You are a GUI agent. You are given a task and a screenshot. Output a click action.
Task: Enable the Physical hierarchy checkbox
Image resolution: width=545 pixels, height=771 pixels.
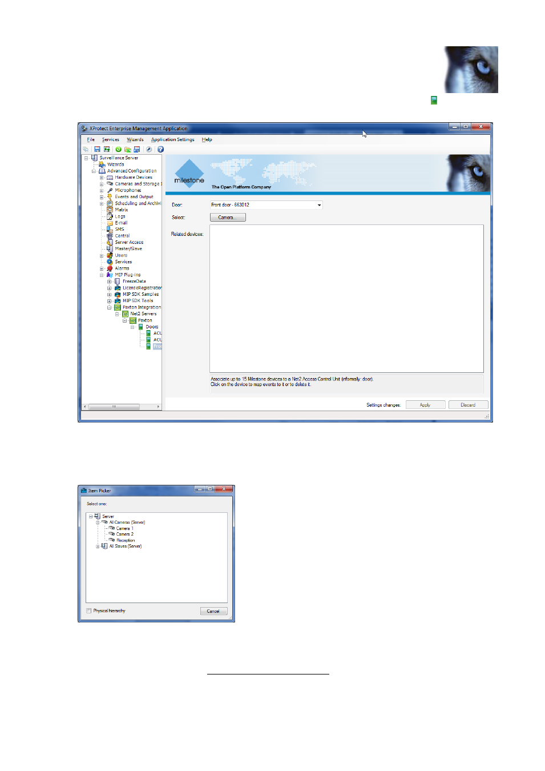coord(89,611)
